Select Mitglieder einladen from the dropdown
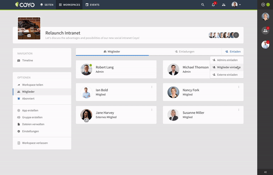 point(227,67)
